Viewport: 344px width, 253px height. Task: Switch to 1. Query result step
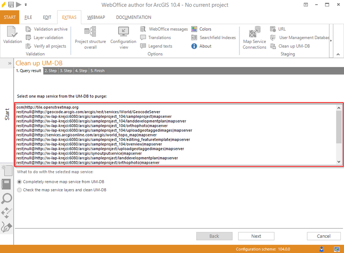[x=28, y=71]
